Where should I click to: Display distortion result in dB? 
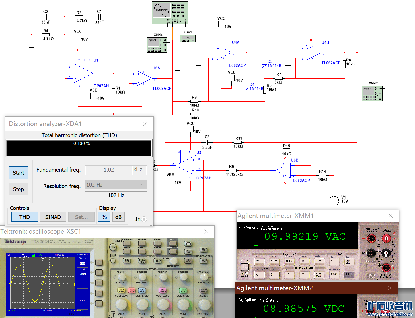(x=118, y=217)
